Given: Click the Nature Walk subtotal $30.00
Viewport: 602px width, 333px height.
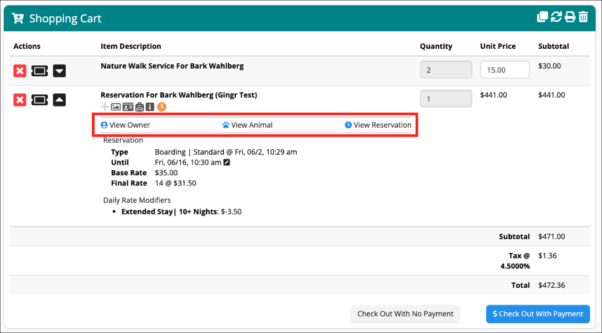Looking at the screenshot, I should pos(550,66).
